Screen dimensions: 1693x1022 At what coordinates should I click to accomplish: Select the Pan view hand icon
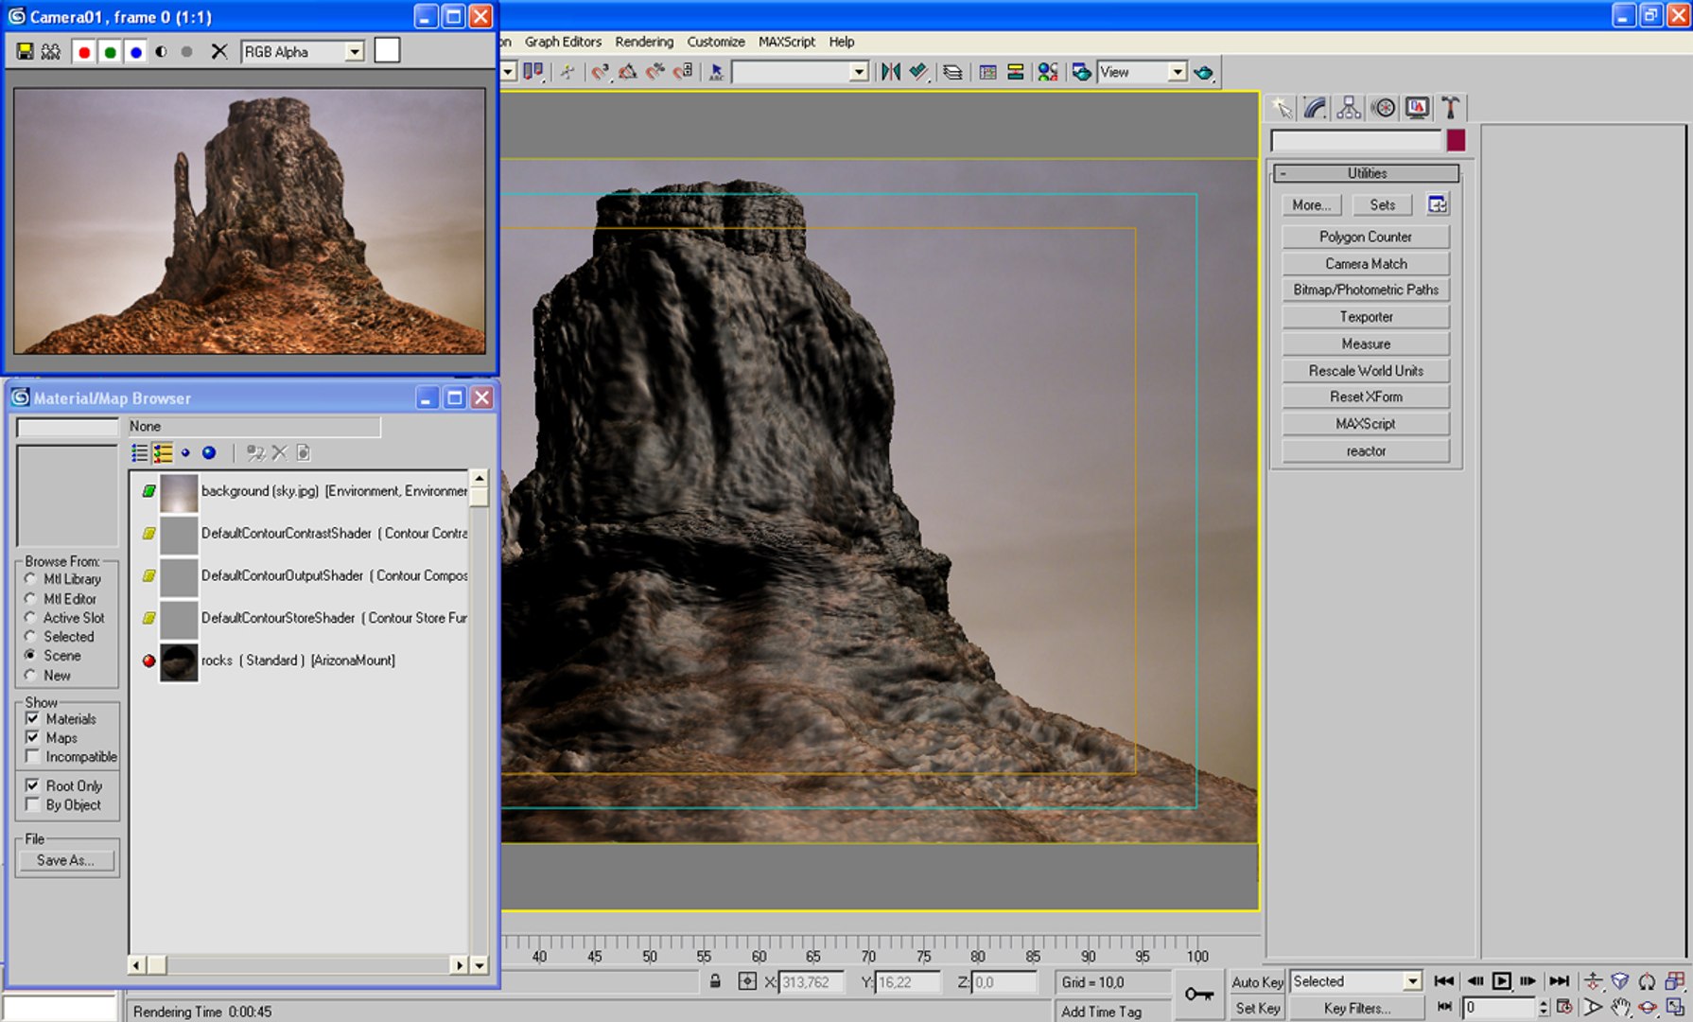1620,1008
